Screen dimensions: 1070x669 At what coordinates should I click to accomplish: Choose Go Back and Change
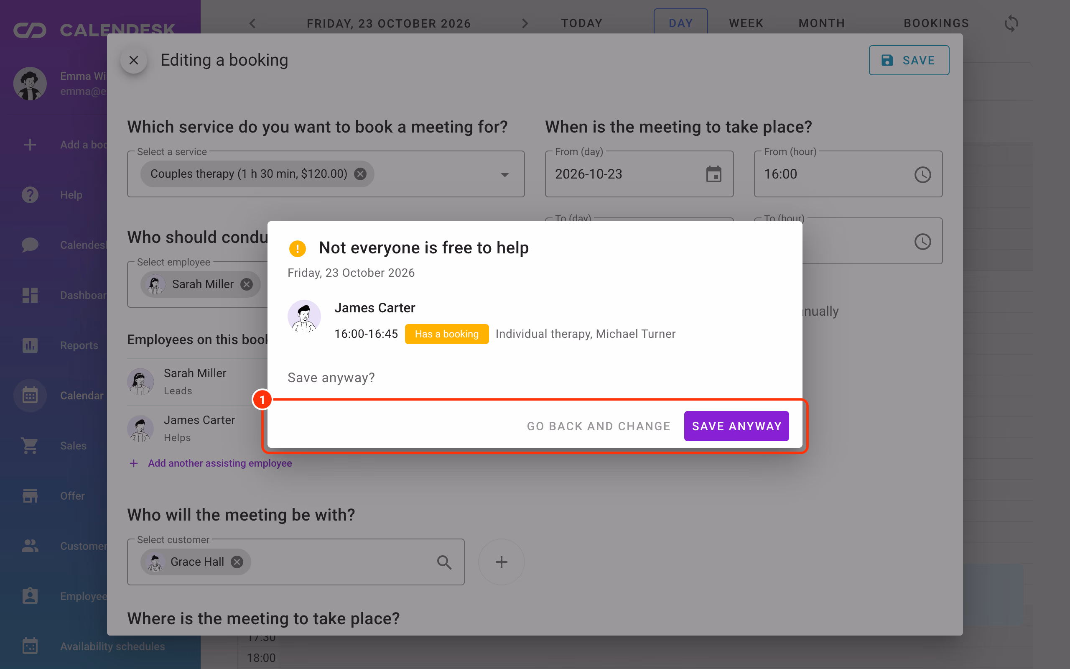(599, 426)
